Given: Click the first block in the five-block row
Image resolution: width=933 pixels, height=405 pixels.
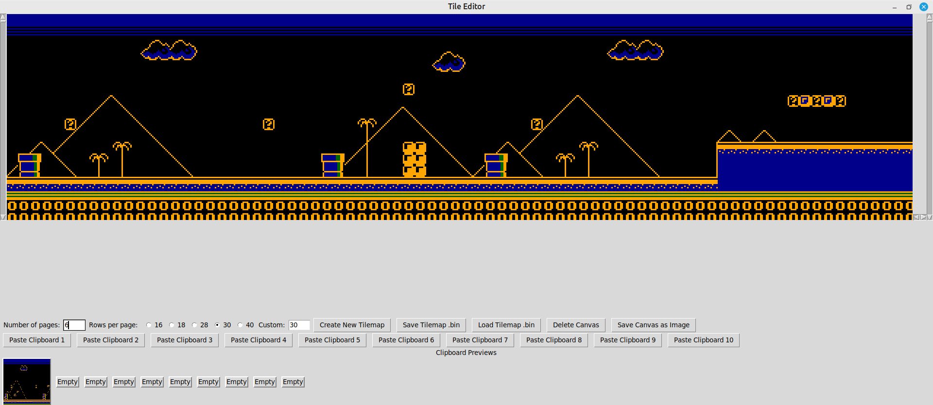Looking at the screenshot, I should 794,101.
